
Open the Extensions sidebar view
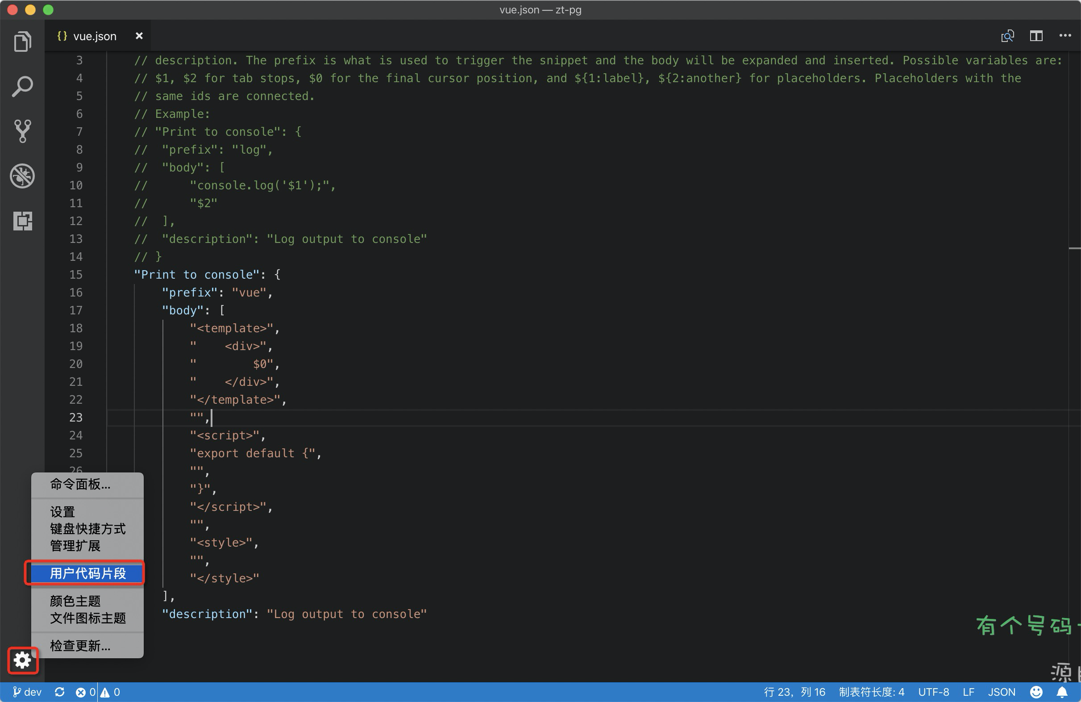click(x=22, y=221)
